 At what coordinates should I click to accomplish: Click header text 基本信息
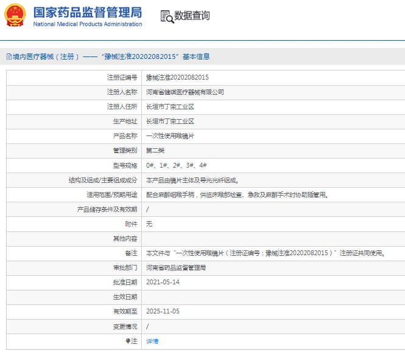pos(196,57)
